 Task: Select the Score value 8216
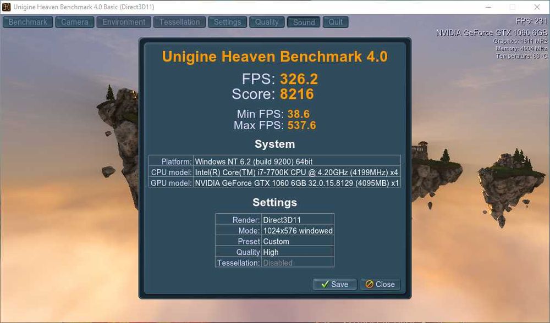tap(297, 94)
